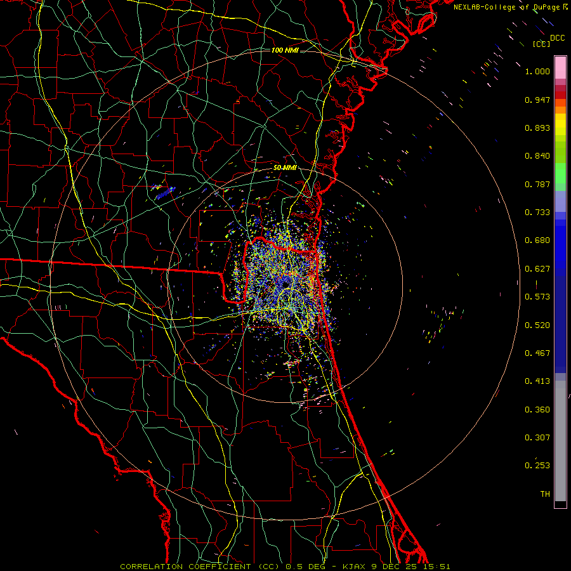Click the [CC] units label above legend
Image resolution: width=571 pixels, height=571 pixels.
click(541, 44)
